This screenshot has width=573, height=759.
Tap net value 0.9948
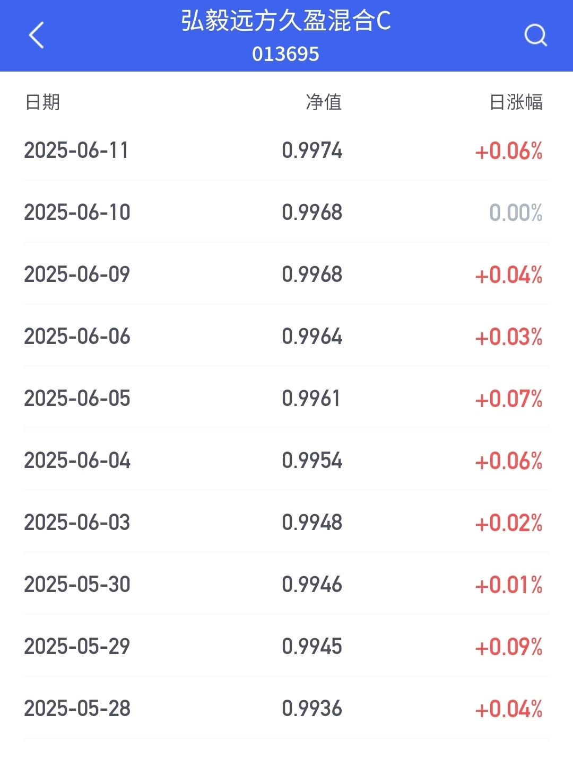(x=312, y=523)
